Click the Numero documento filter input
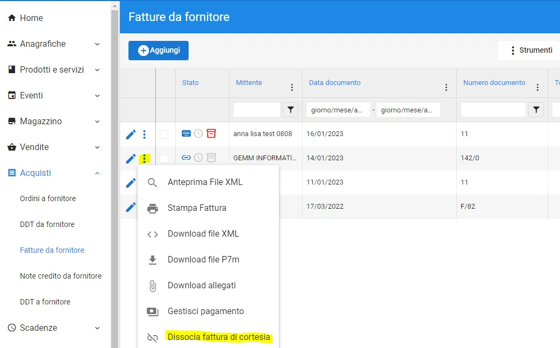 coord(493,110)
